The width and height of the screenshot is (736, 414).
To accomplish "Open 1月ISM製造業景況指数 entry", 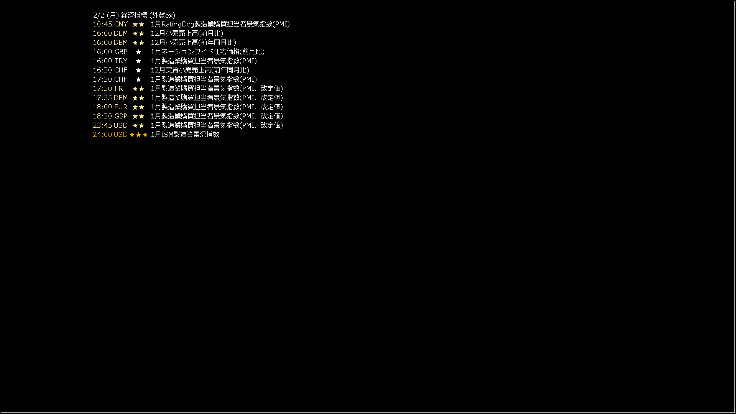I will [185, 135].
